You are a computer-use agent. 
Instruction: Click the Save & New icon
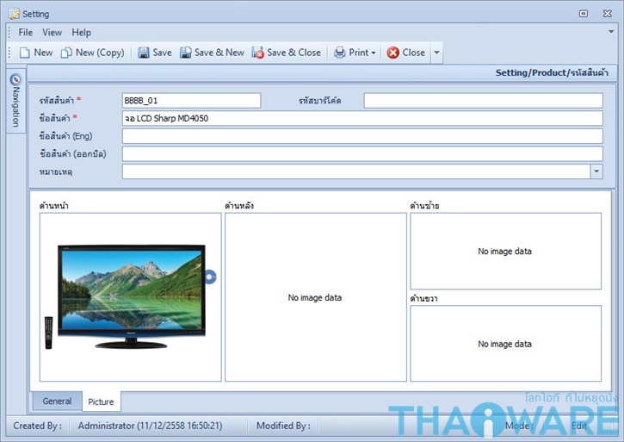pos(185,53)
